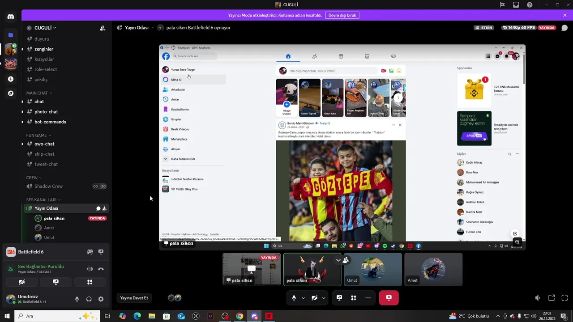The image size is (573, 322).
Task: Open File Explorer from Windows taskbar
Action: pyautogui.click(x=152, y=316)
